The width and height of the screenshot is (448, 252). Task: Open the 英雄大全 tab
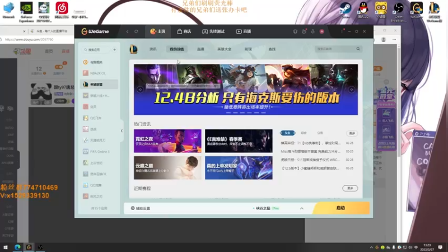tap(225, 49)
